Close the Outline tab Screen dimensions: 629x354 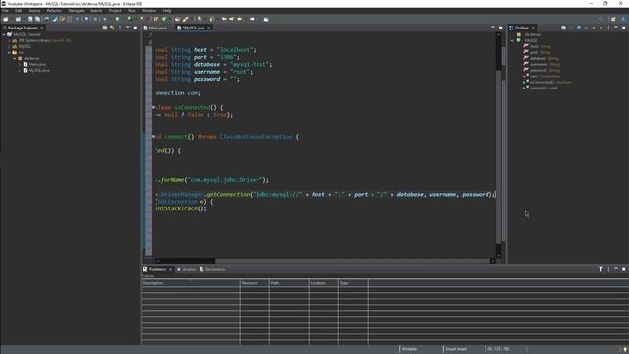[x=533, y=29]
